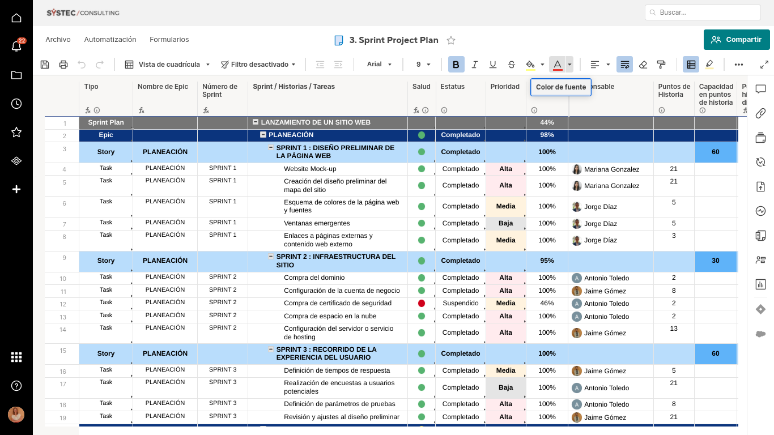Open notifications bell with 22 badge

click(x=16, y=46)
